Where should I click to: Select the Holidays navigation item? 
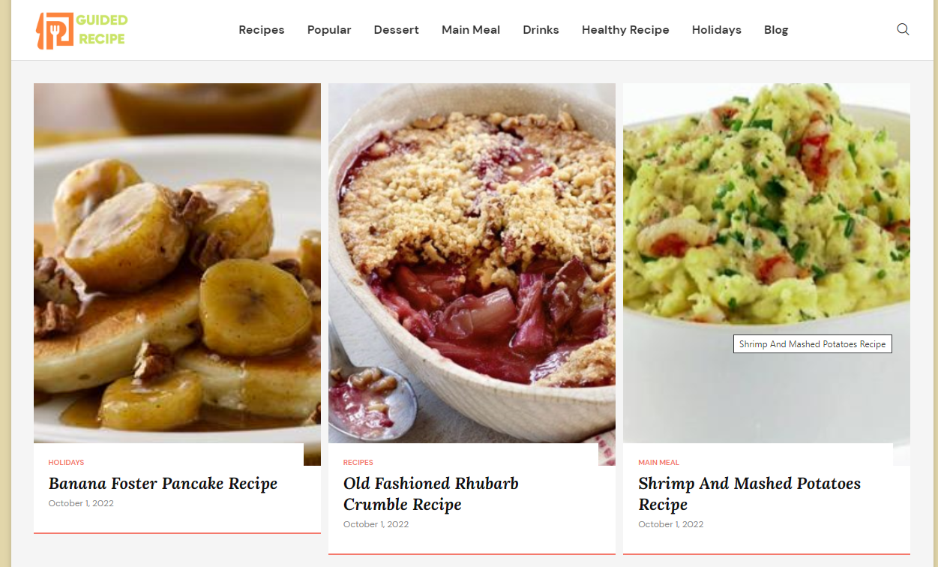coord(717,30)
